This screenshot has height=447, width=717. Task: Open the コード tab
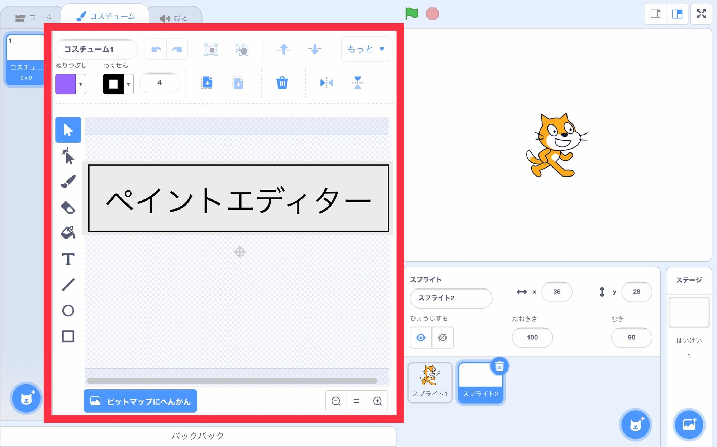[33, 18]
